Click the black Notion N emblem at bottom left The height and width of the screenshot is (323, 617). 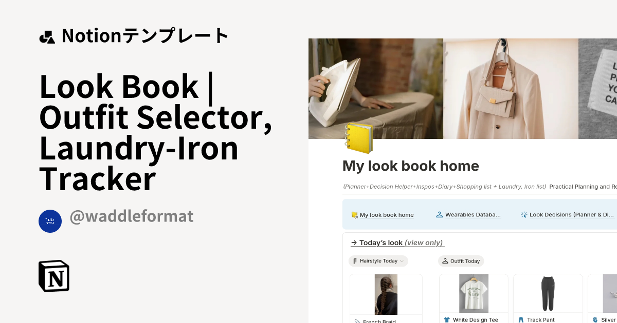(54, 276)
